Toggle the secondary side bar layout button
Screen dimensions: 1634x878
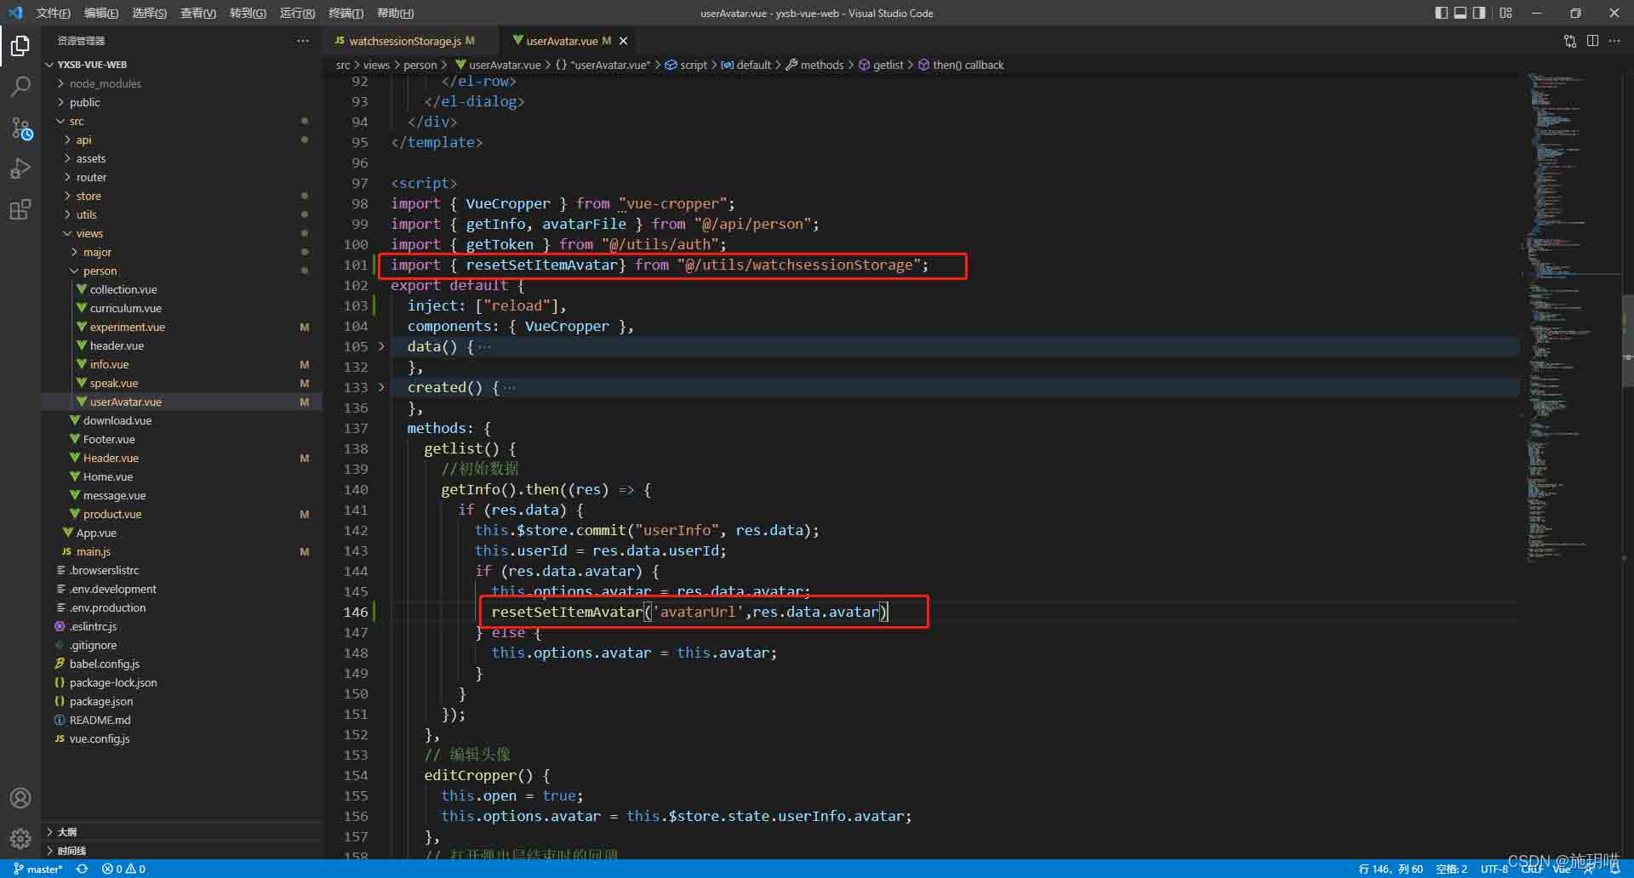[x=1479, y=13]
